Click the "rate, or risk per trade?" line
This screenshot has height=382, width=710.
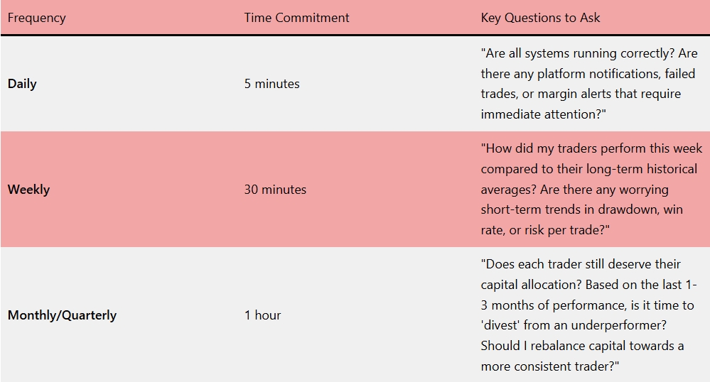click(x=545, y=231)
